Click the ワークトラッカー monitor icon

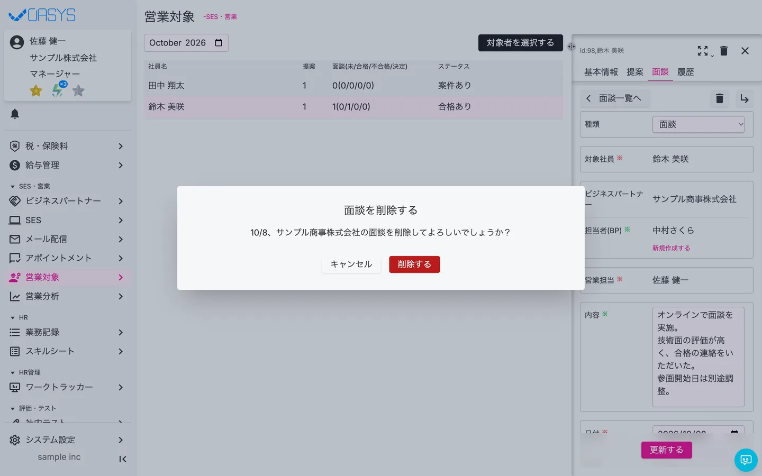click(15, 387)
